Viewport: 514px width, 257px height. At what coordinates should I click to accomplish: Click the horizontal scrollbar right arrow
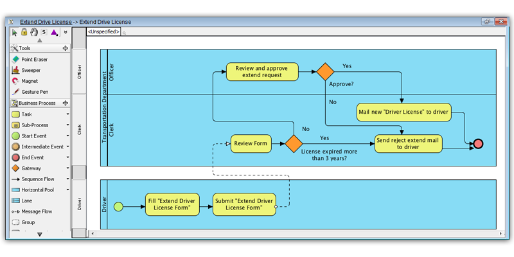(x=501, y=233)
